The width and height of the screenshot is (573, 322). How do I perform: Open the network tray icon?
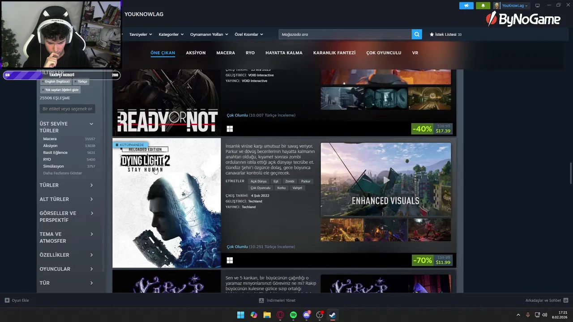(x=537, y=315)
